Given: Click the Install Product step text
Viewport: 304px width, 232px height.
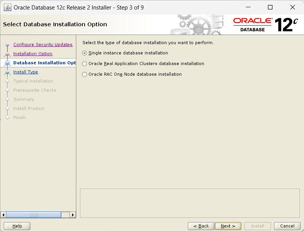Looking at the screenshot, I should pos(29,108).
